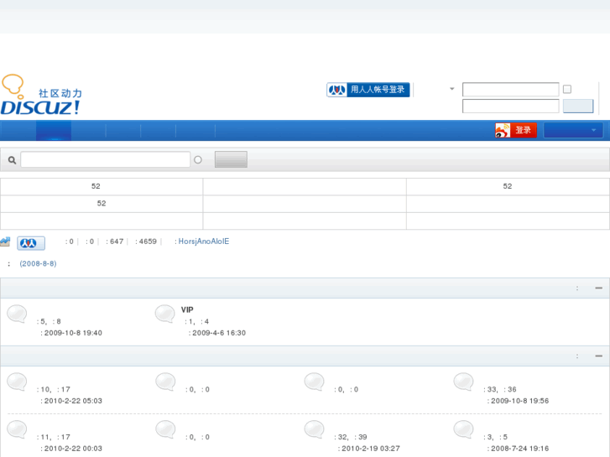The image size is (610, 457).
Task: Select the radio button beside search box
Action: click(x=198, y=160)
